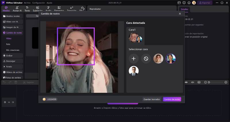Click the speaker icon left of the fit-timeline icon
The height and width of the screenshot is (122, 230).
(193, 82)
